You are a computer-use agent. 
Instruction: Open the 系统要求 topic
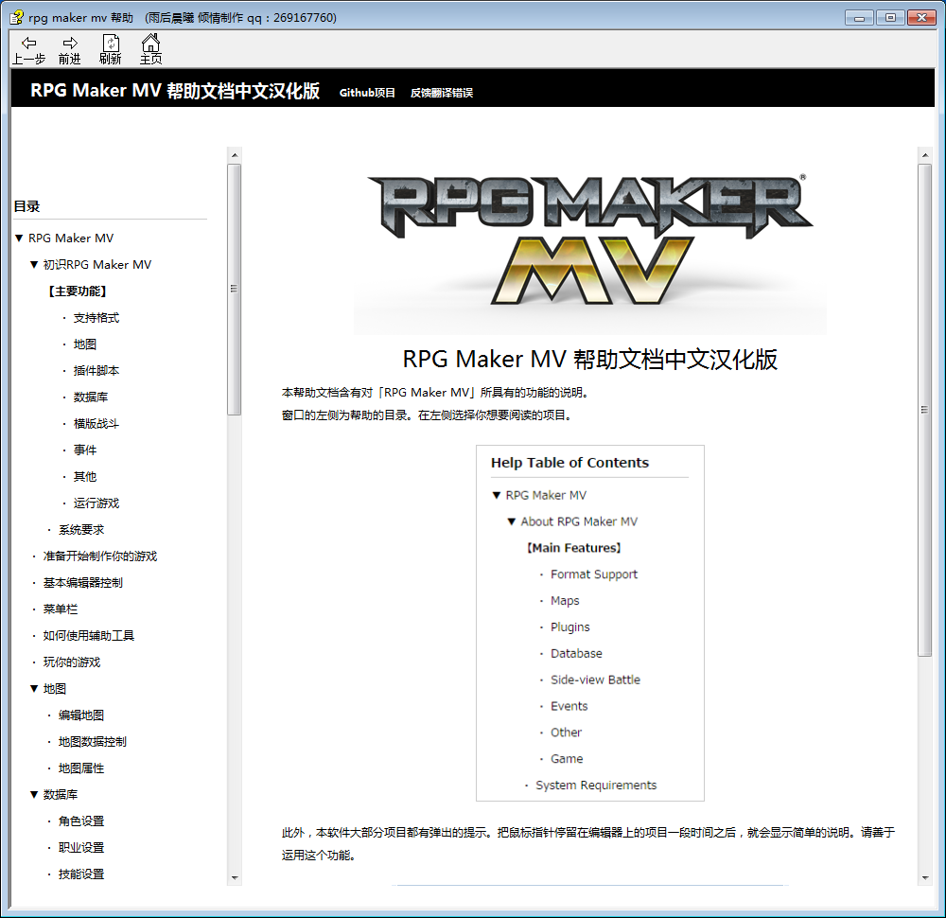pyautogui.click(x=81, y=530)
